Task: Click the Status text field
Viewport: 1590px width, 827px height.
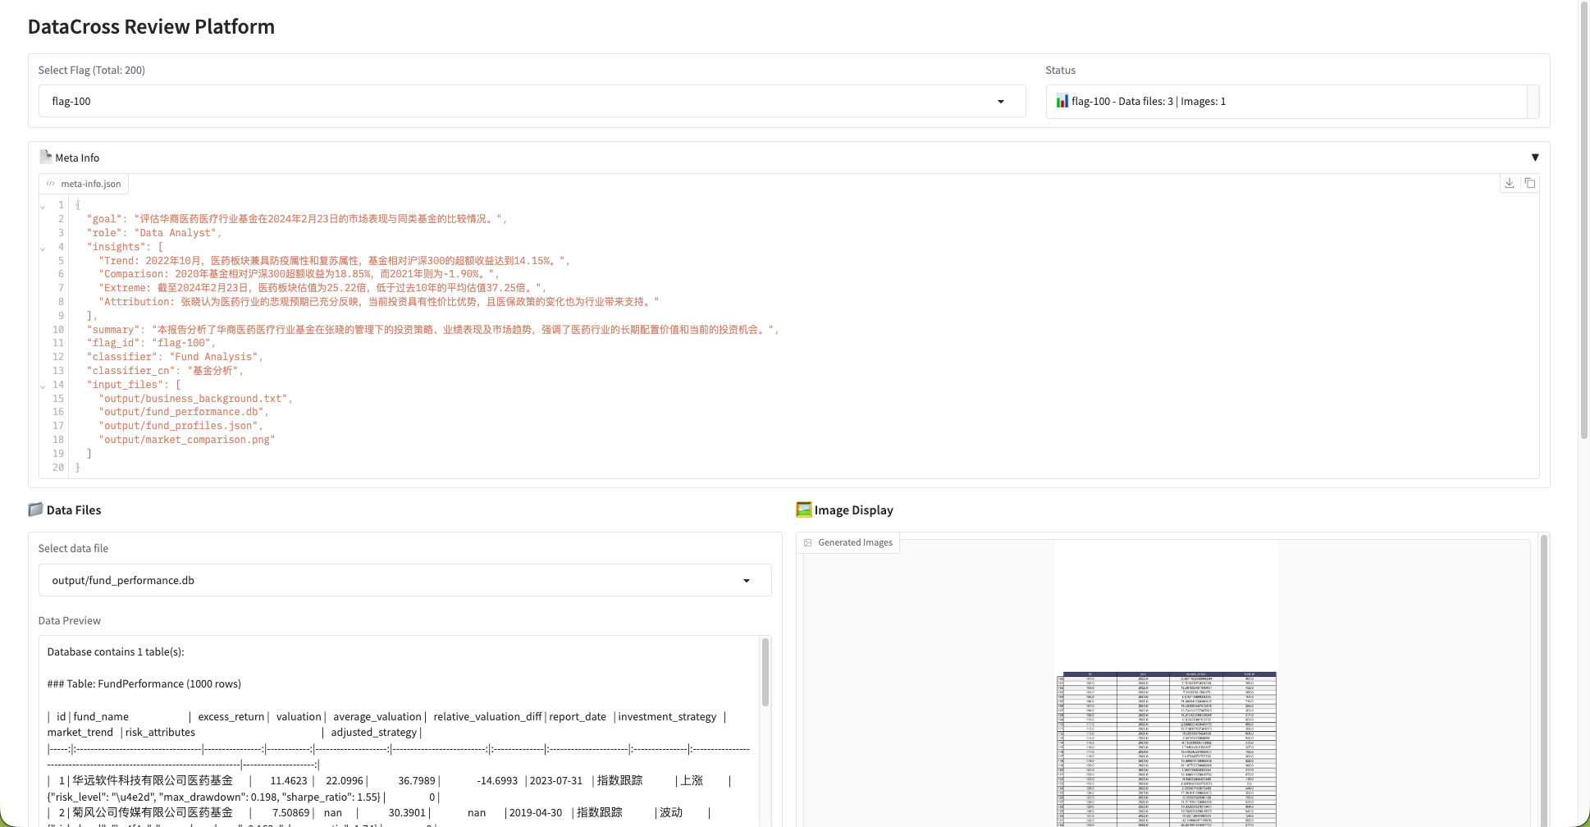Action: click(x=1286, y=102)
